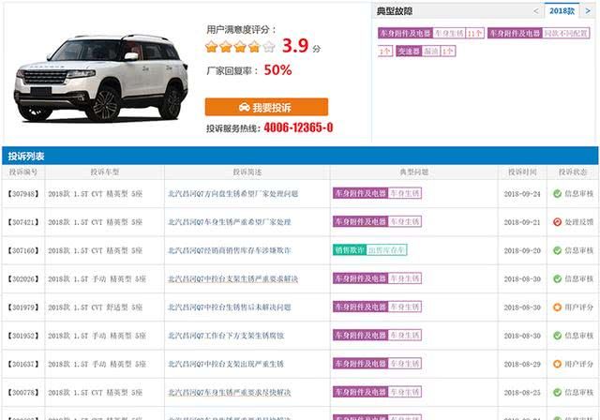The image size is (600, 420).
Task: Click green check status icon for complaint 302026
Action: point(557,278)
